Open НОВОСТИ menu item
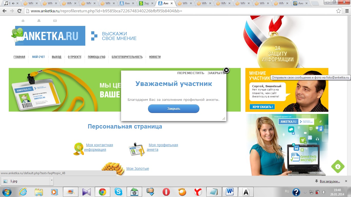351x197 pixels. point(155,57)
